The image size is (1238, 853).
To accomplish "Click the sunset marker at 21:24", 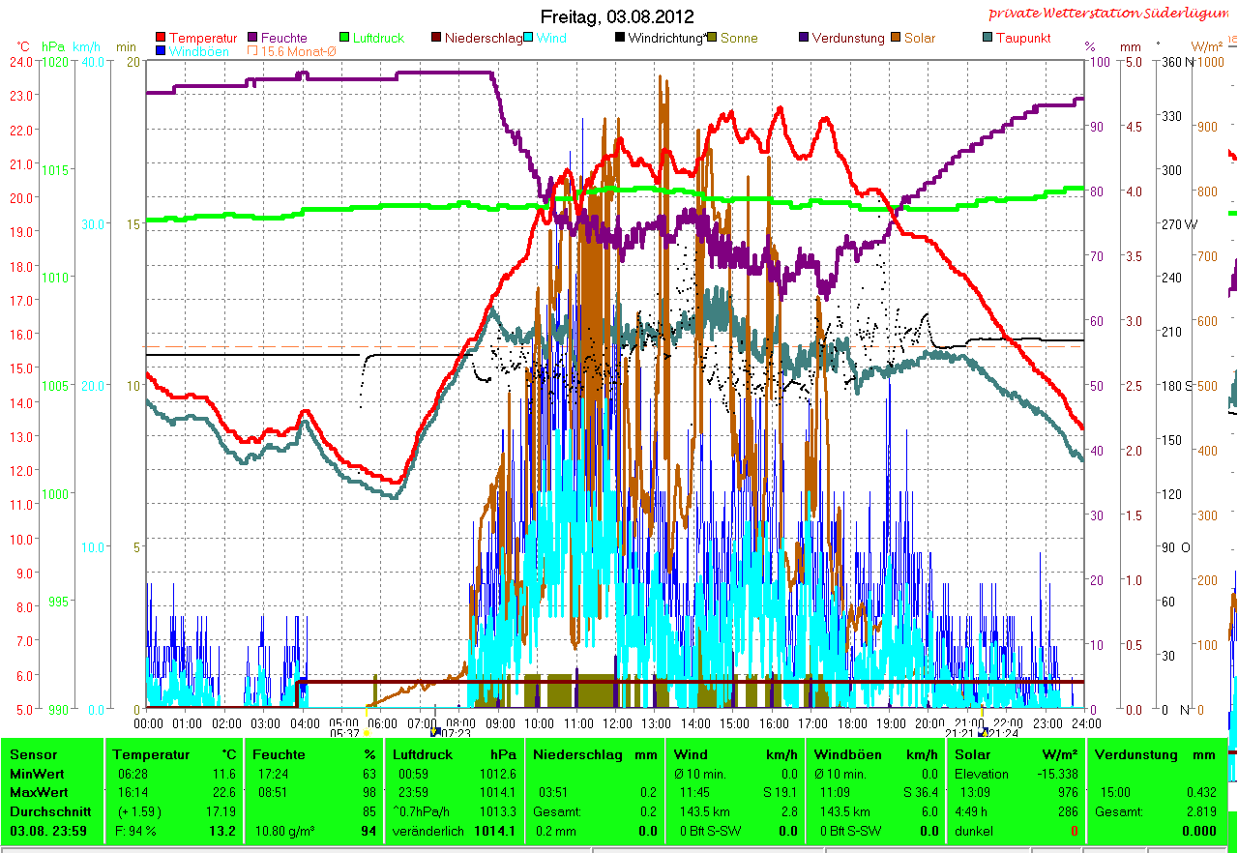I will click(x=984, y=733).
